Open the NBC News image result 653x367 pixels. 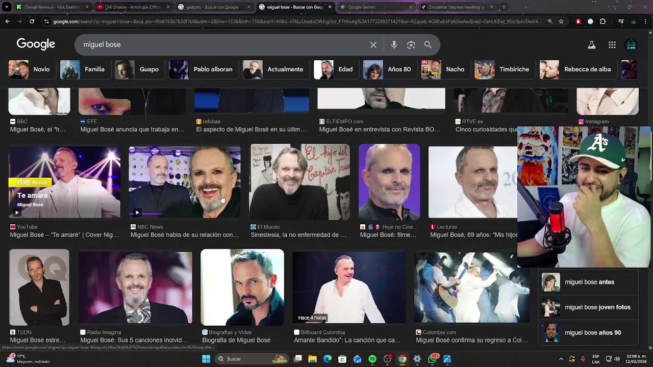click(x=184, y=182)
